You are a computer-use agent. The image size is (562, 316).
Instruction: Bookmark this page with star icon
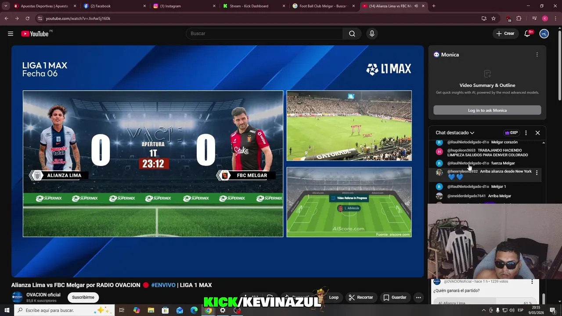494,18
